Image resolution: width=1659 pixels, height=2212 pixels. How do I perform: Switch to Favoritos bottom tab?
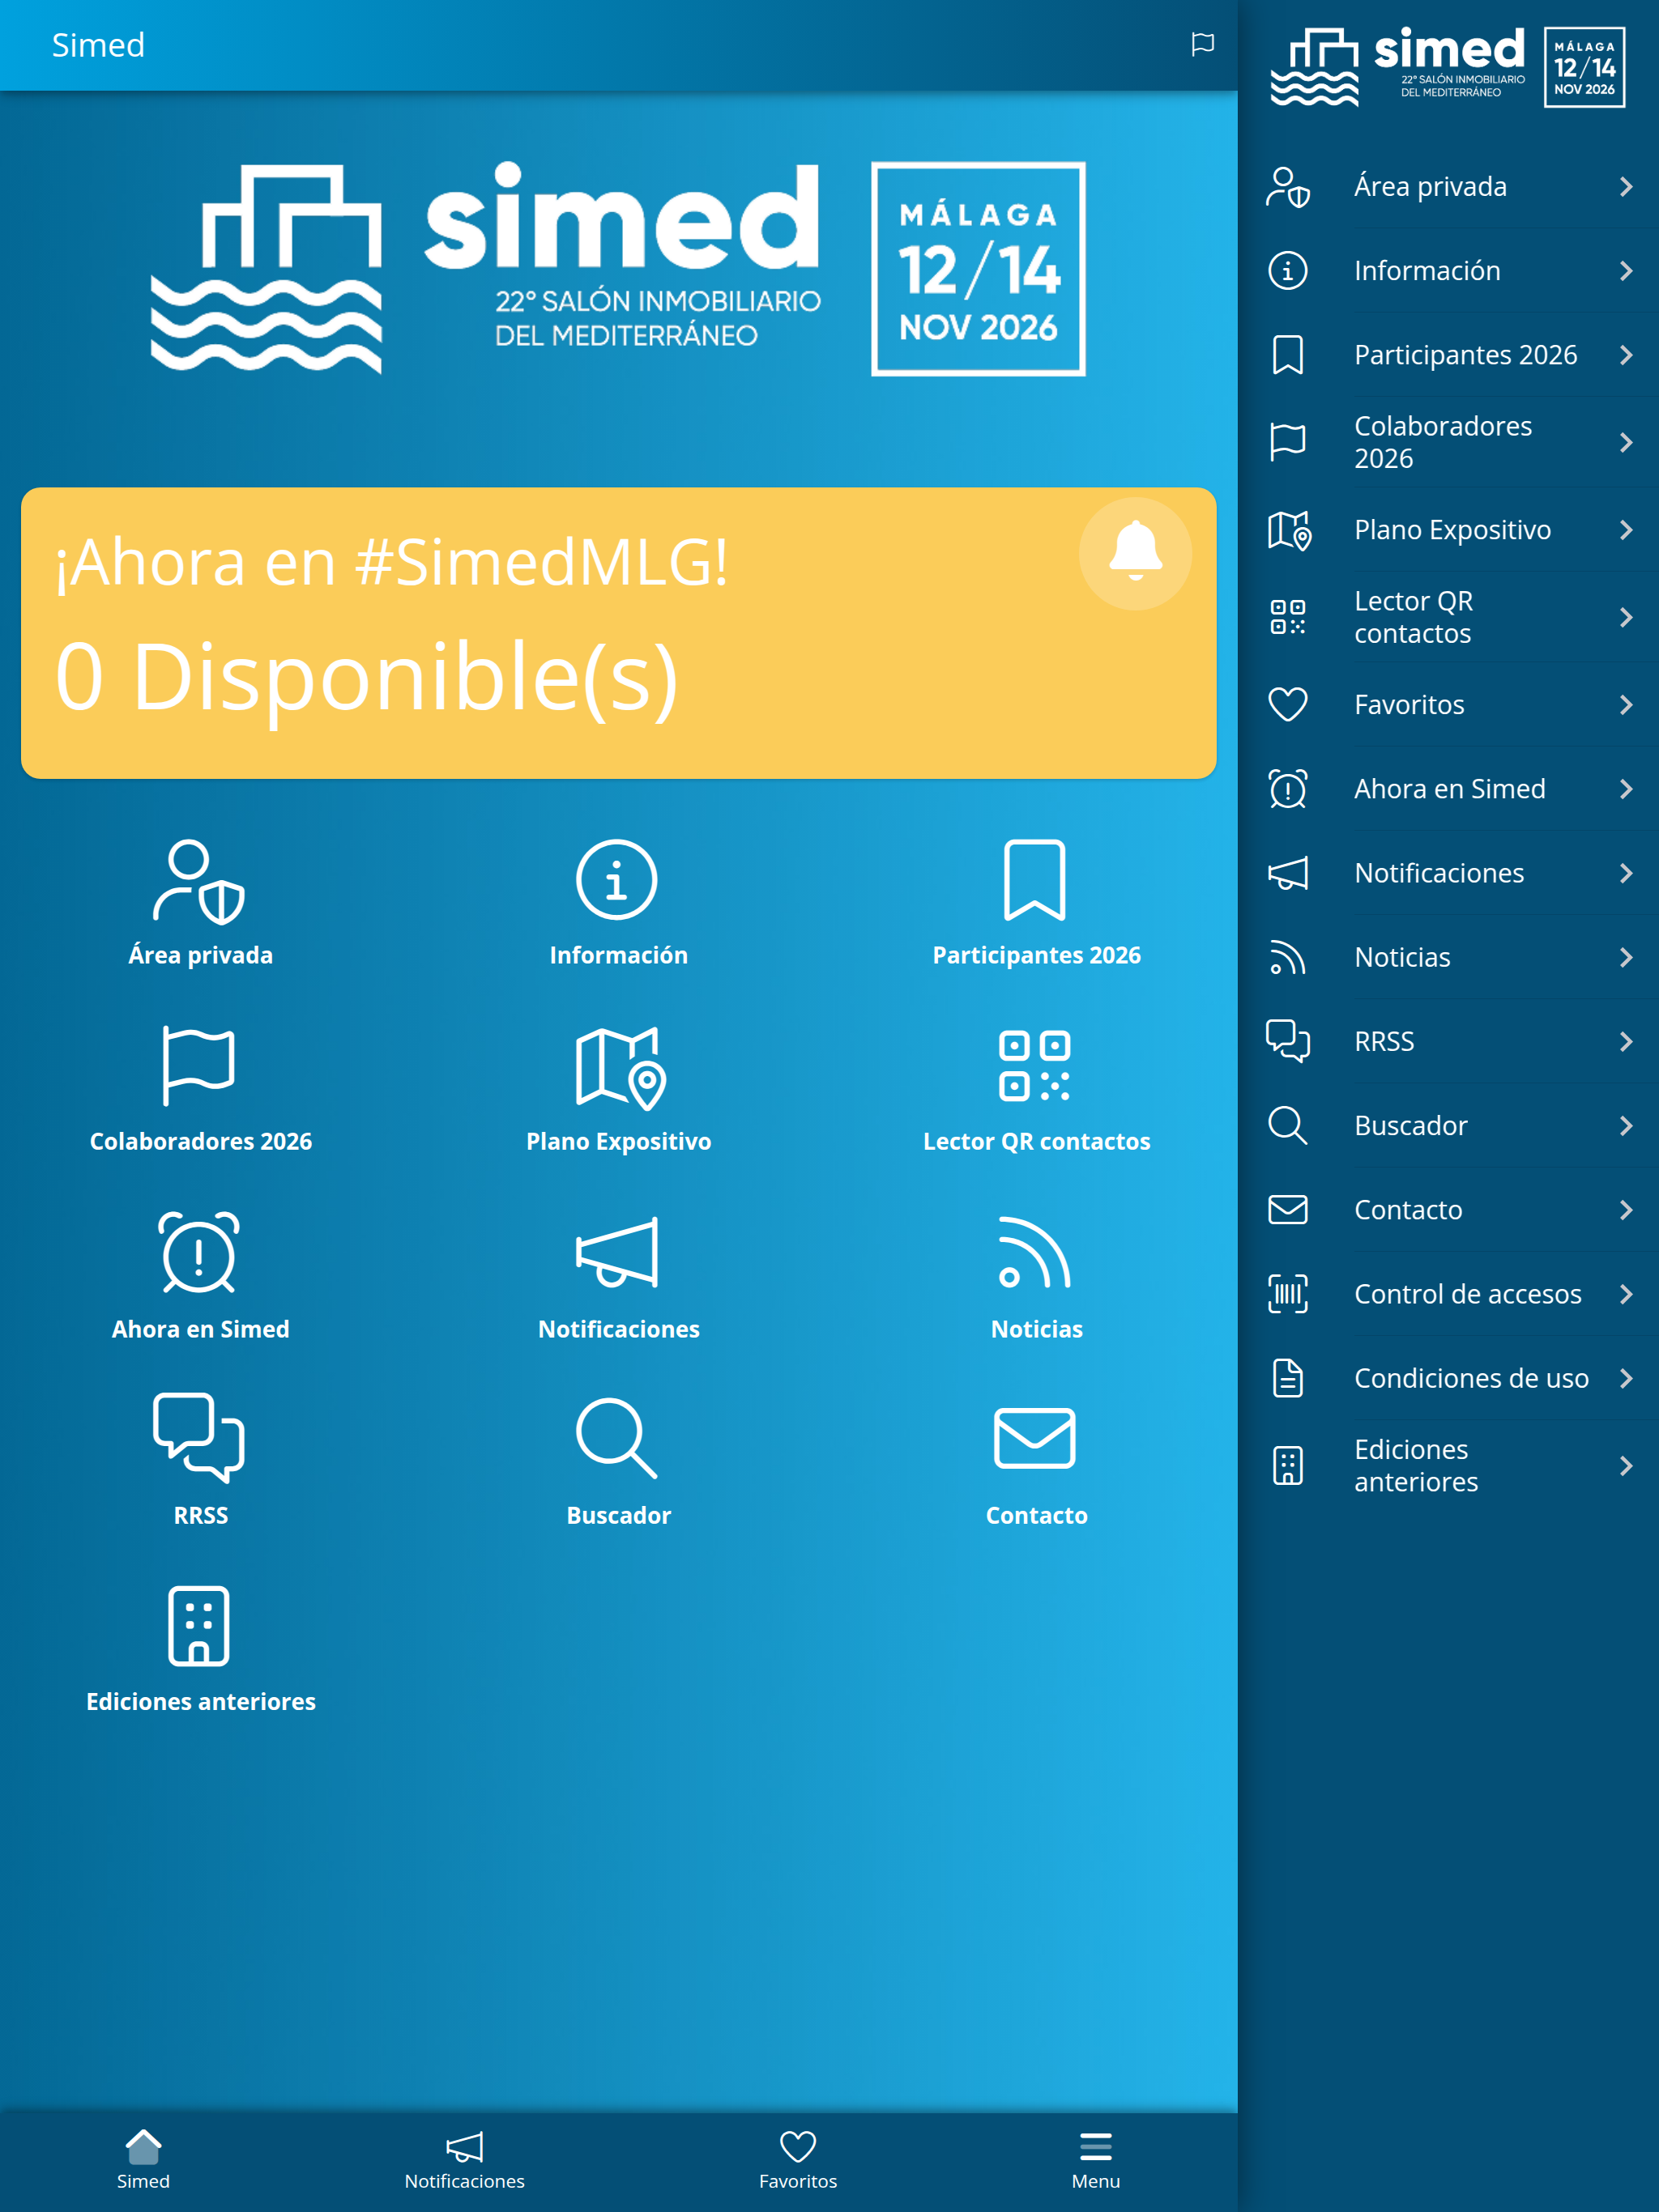[797, 2160]
